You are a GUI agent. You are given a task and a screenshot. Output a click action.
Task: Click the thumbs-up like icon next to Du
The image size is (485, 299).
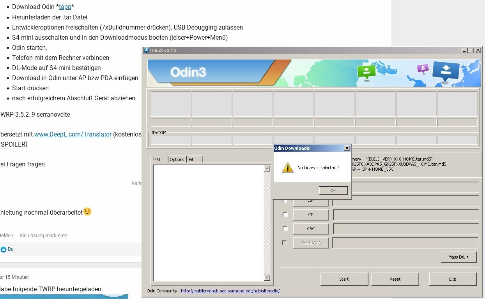[x=4, y=249]
